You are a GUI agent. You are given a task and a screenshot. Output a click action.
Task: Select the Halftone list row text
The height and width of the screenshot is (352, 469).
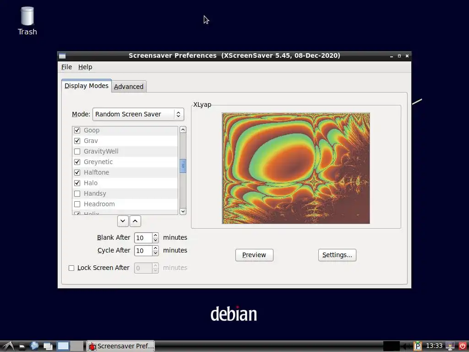click(x=96, y=172)
